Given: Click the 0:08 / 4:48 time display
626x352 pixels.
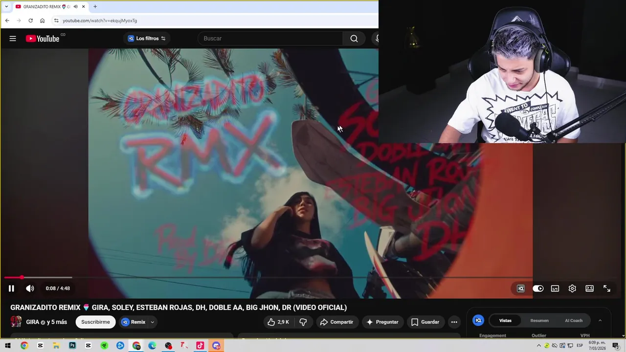Looking at the screenshot, I should (x=58, y=288).
